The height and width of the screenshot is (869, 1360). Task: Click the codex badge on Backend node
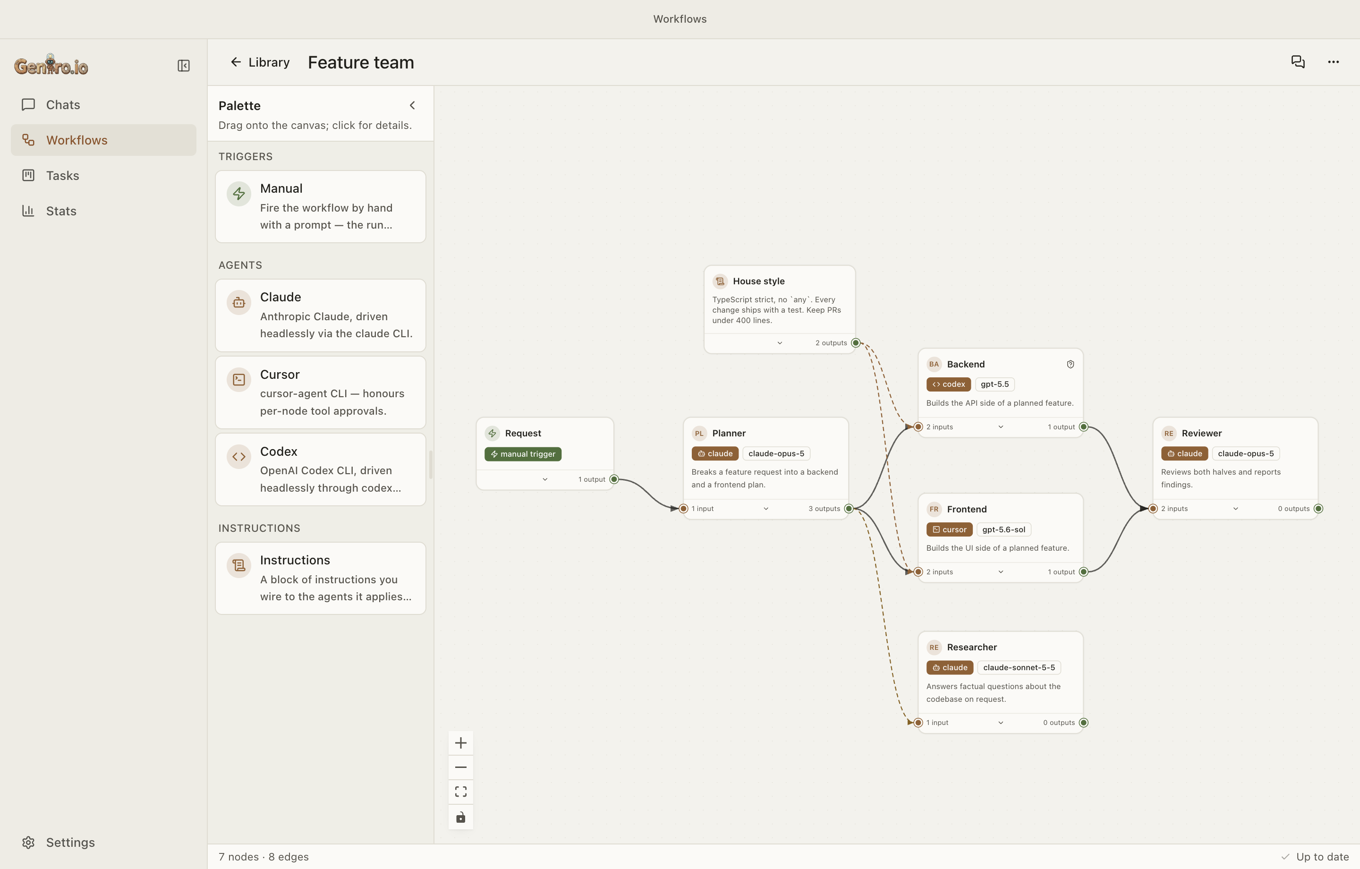coord(948,384)
